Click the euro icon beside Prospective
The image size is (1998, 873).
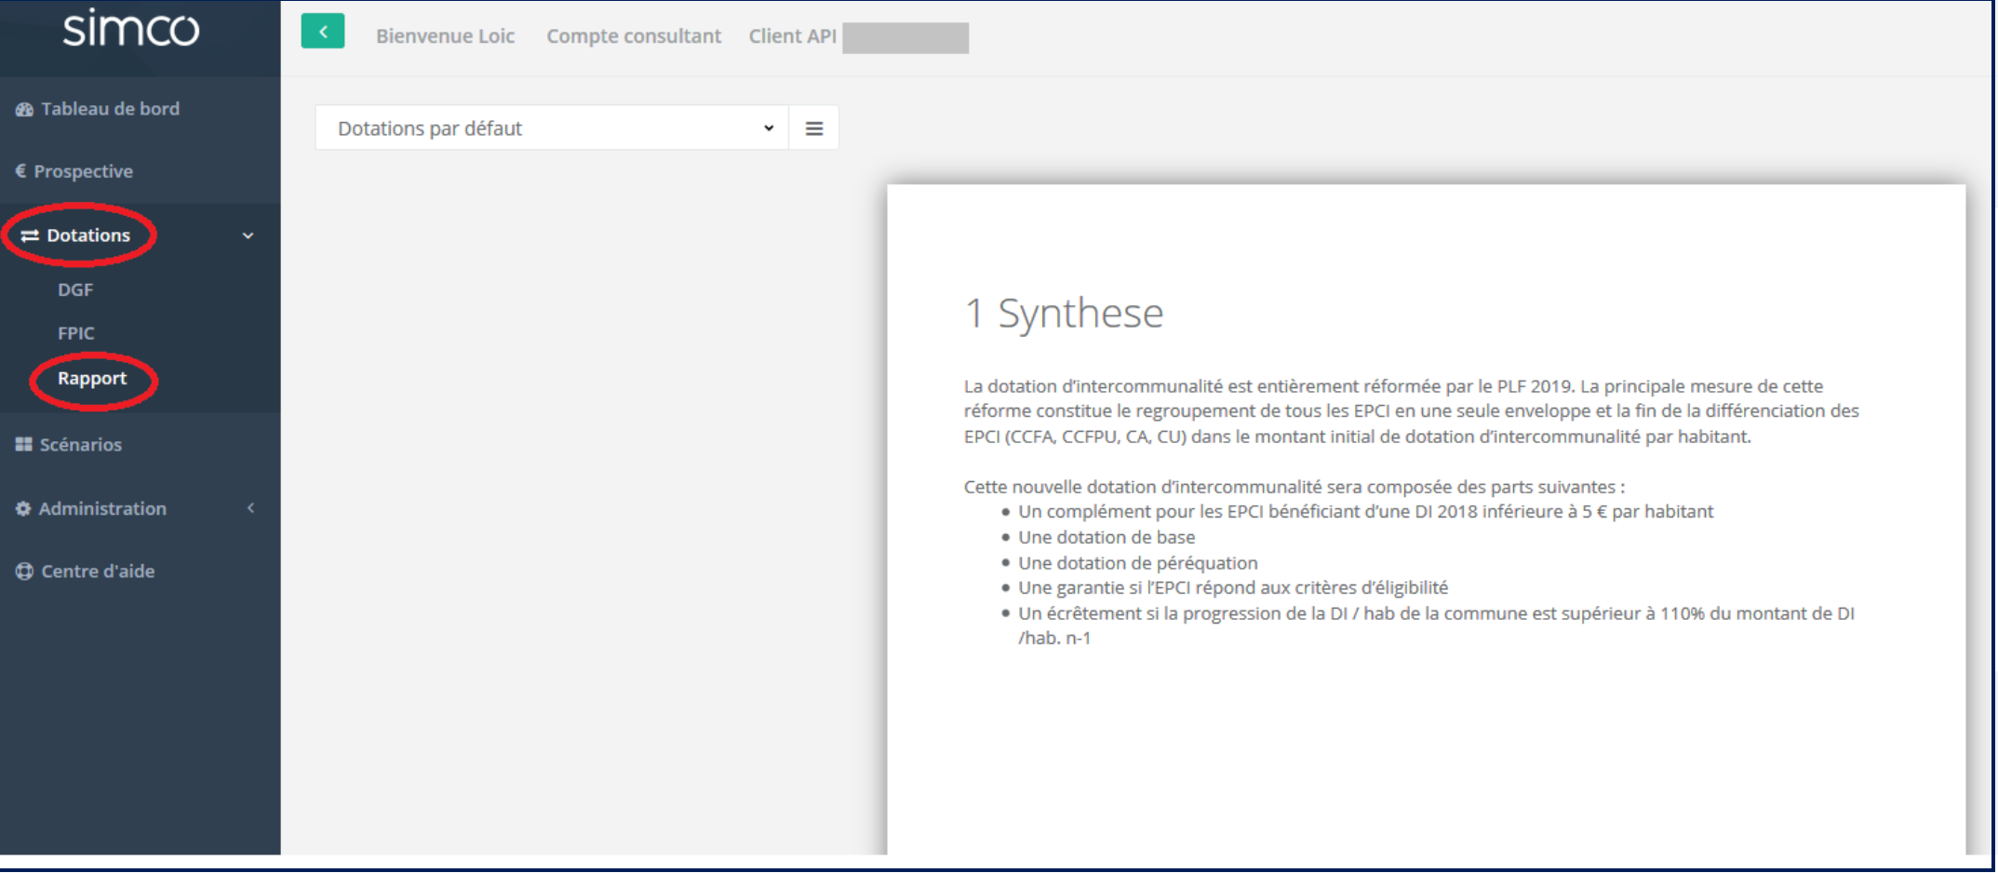(x=20, y=171)
